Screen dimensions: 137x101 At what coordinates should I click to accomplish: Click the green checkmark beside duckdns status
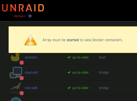pos(69,57)
